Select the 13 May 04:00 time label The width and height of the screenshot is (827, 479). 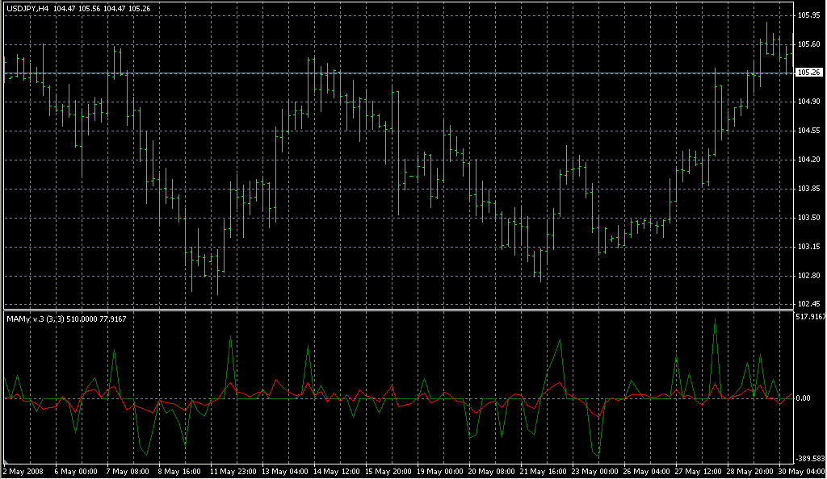[284, 471]
